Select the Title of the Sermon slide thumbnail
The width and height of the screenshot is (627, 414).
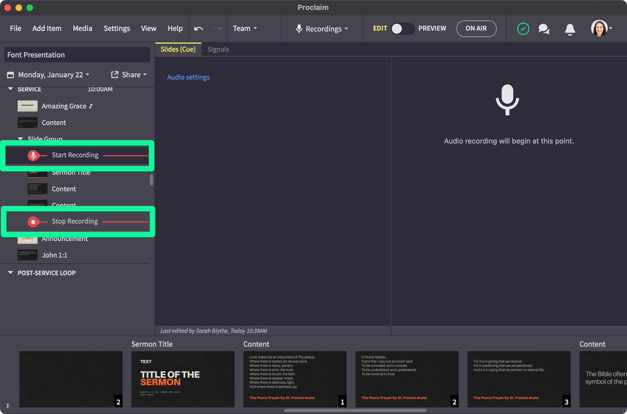click(x=183, y=379)
